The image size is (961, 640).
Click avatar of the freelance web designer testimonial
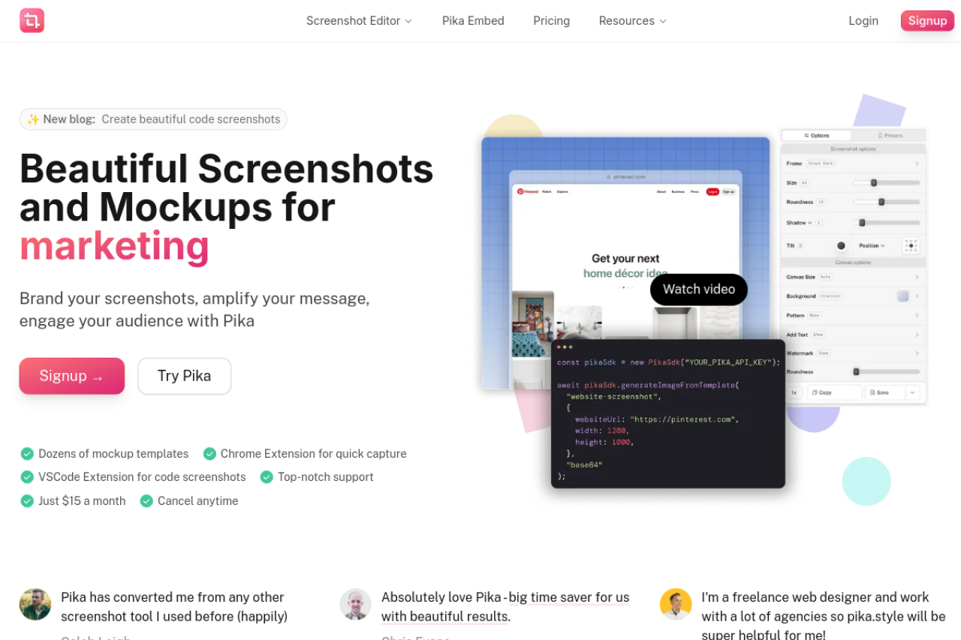(676, 604)
